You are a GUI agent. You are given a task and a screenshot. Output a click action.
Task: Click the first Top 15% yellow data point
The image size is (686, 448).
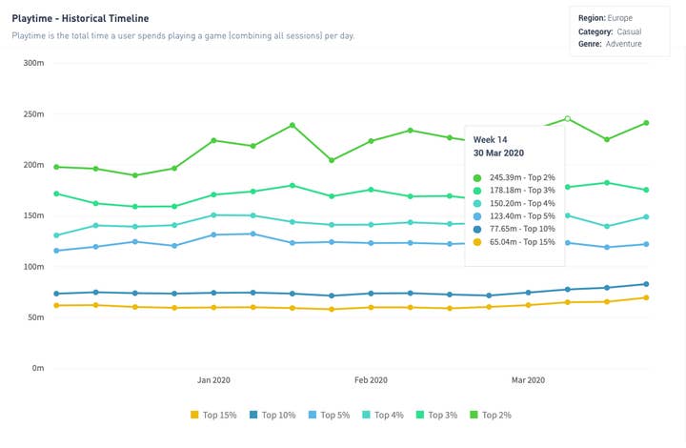point(56,305)
